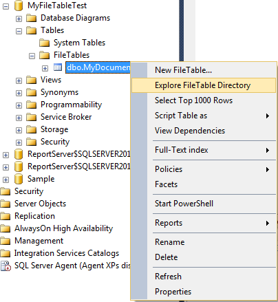
Task: Select Explore FileTable Directory
Action: pos(204,85)
